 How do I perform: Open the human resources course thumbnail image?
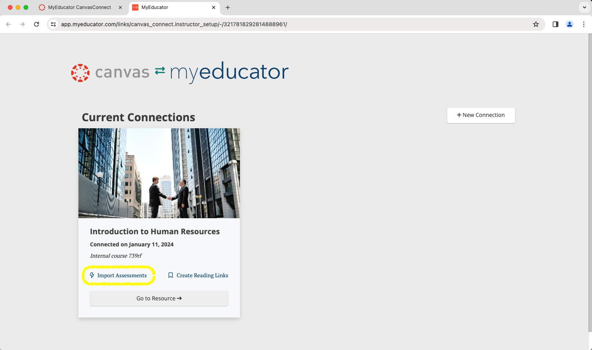[x=159, y=173]
